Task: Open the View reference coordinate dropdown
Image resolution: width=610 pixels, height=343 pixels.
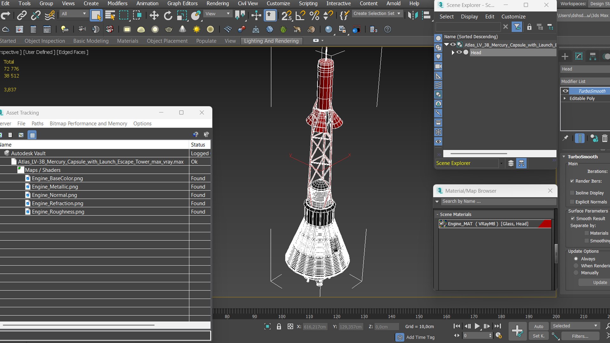Action: click(218, 14)
